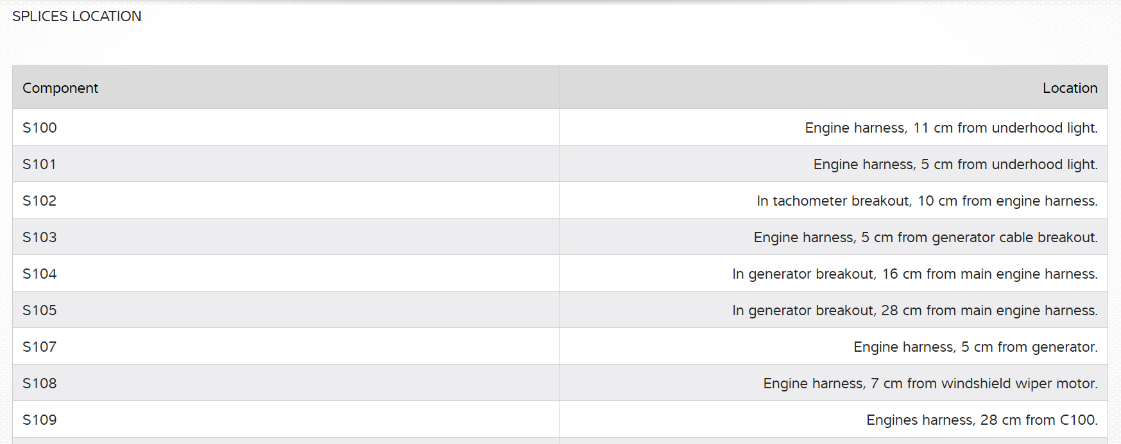This screenshot has height=444, width=1121.
Task: Select the S105 component cell
Action: coord(40,310)
